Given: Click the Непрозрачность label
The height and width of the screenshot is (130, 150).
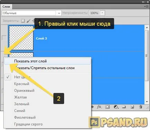Looking at the screenshot, I should tap(75, 13).
